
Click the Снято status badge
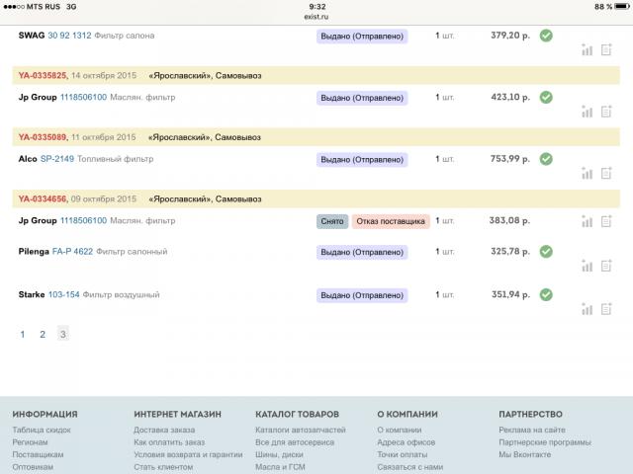click(332, 221)
